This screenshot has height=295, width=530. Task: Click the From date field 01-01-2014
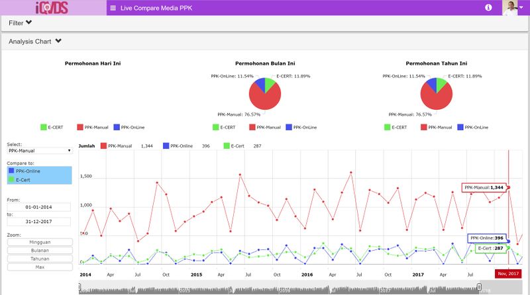pos(39,207)
